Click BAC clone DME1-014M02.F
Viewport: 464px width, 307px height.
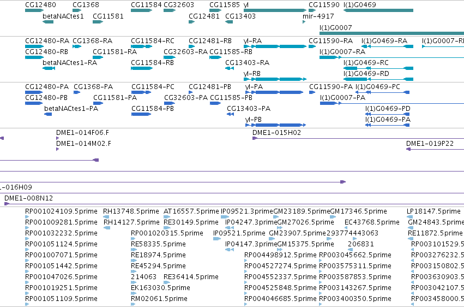[57, 149]
